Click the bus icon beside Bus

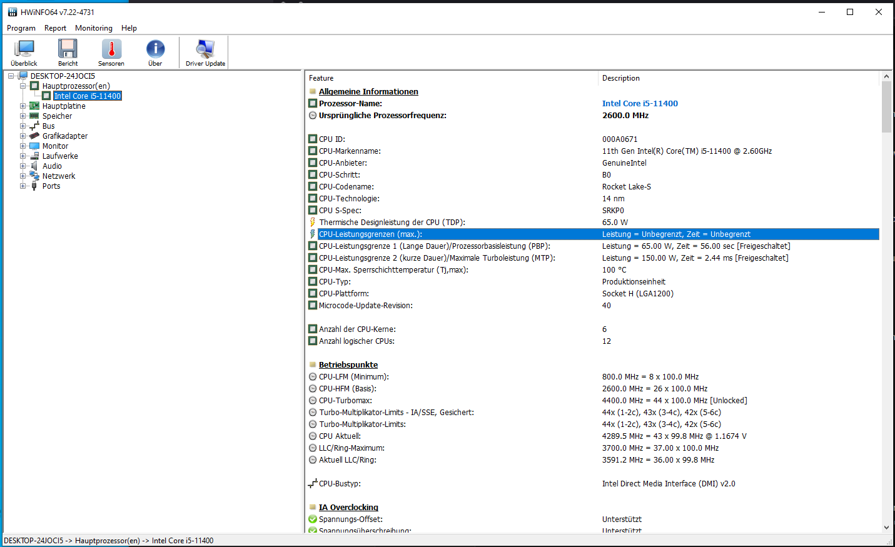point(34,126)
